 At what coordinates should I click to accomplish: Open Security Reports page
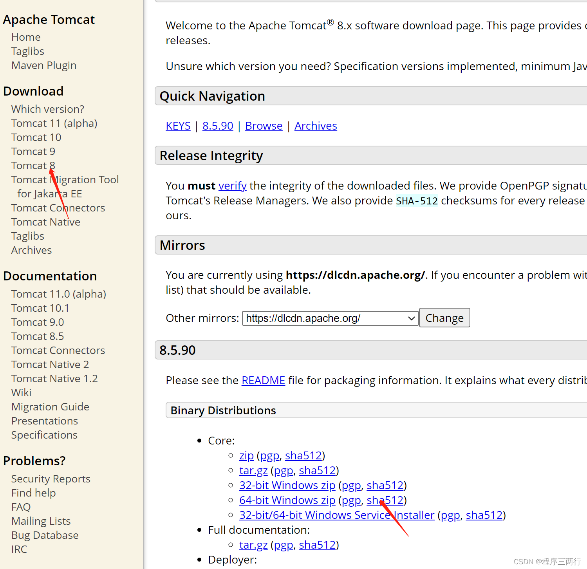[x=51, y=479]
